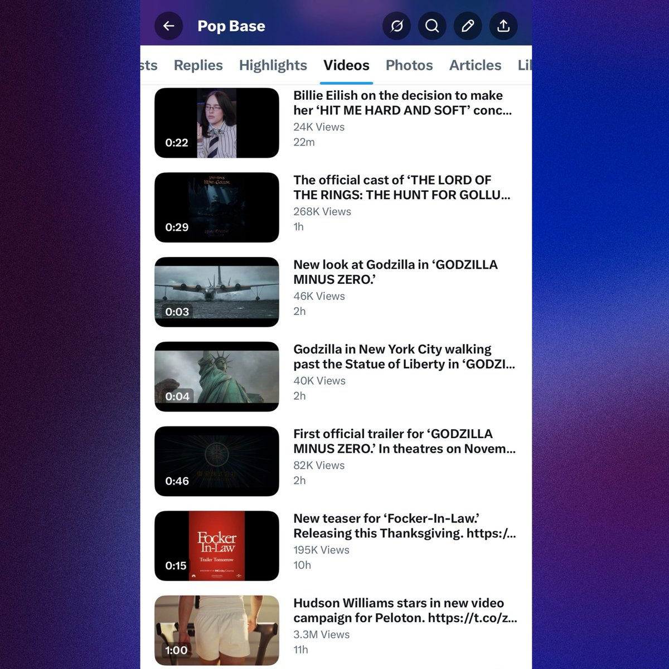Open the Hunt for Gollum video thumbnail
669x669 pixels.
pyautogui.click(x=217, y=207)
